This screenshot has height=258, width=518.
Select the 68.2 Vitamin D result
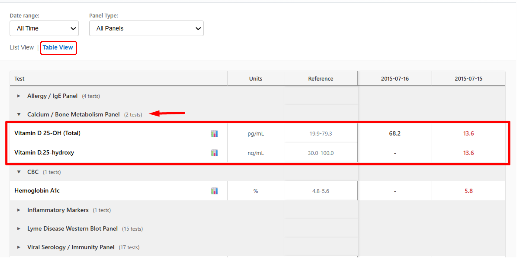(395, 134)
